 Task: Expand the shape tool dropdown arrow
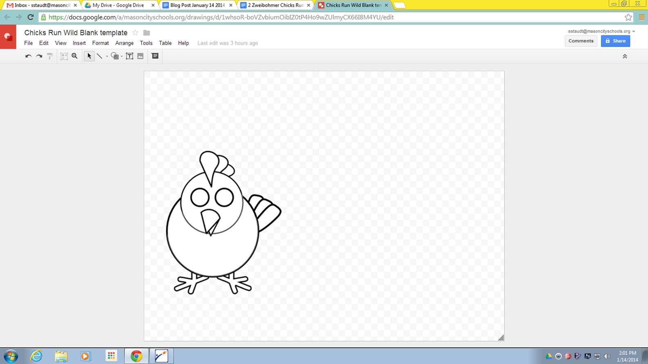coord(122,56)
